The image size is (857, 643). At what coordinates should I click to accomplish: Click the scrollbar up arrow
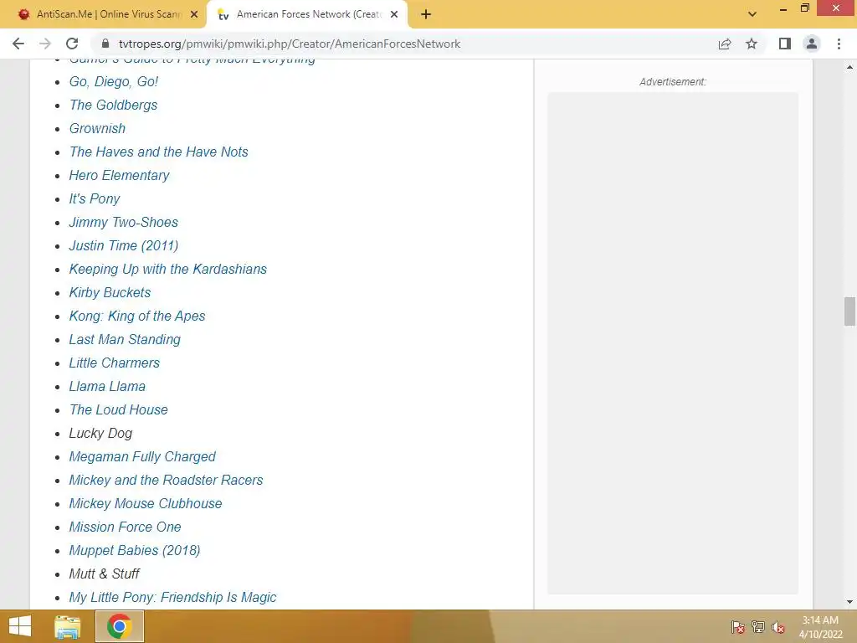click(x=849, y=67)
